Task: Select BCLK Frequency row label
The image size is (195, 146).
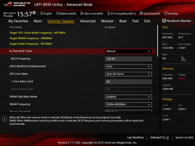Action: coord(21,59)
